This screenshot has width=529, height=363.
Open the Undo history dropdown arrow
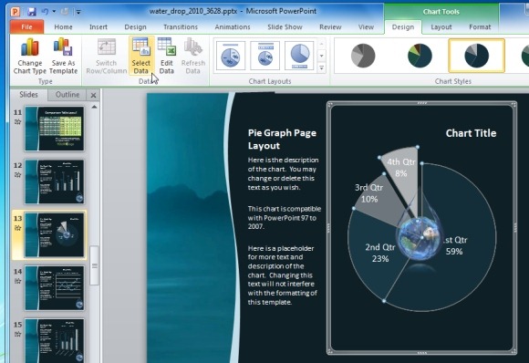54,12
